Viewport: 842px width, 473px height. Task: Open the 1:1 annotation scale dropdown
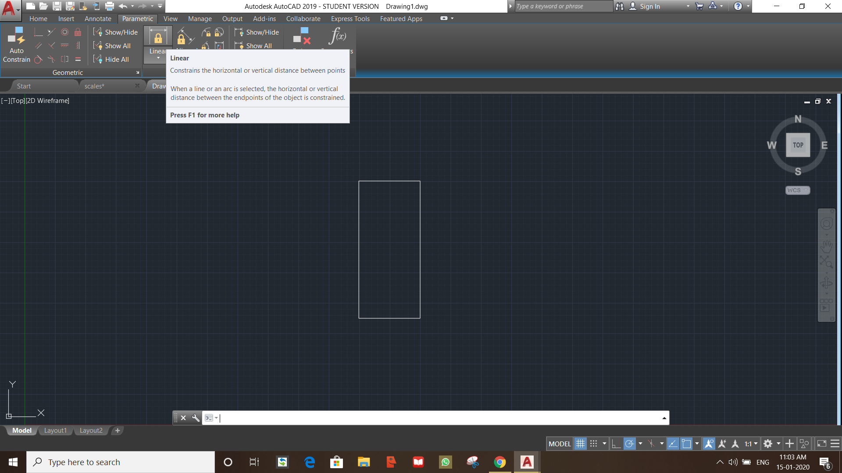pyautogui.click(x=751, y=444)
